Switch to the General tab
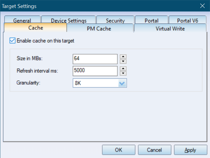Screen dimensions: 210x158 pyautogui.click(x=23, y=19)
